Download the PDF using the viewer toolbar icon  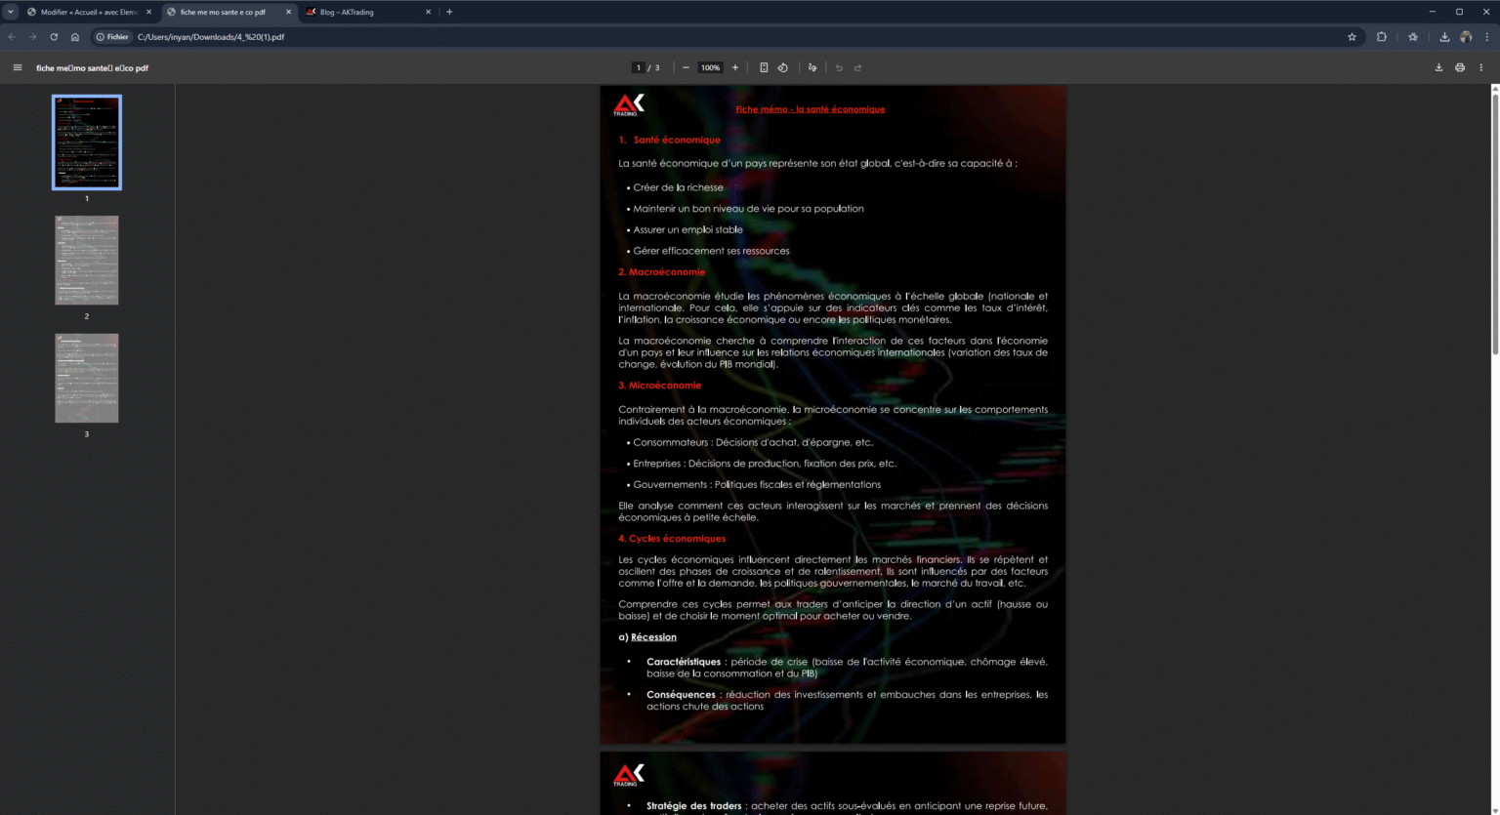coord(1437,67)
